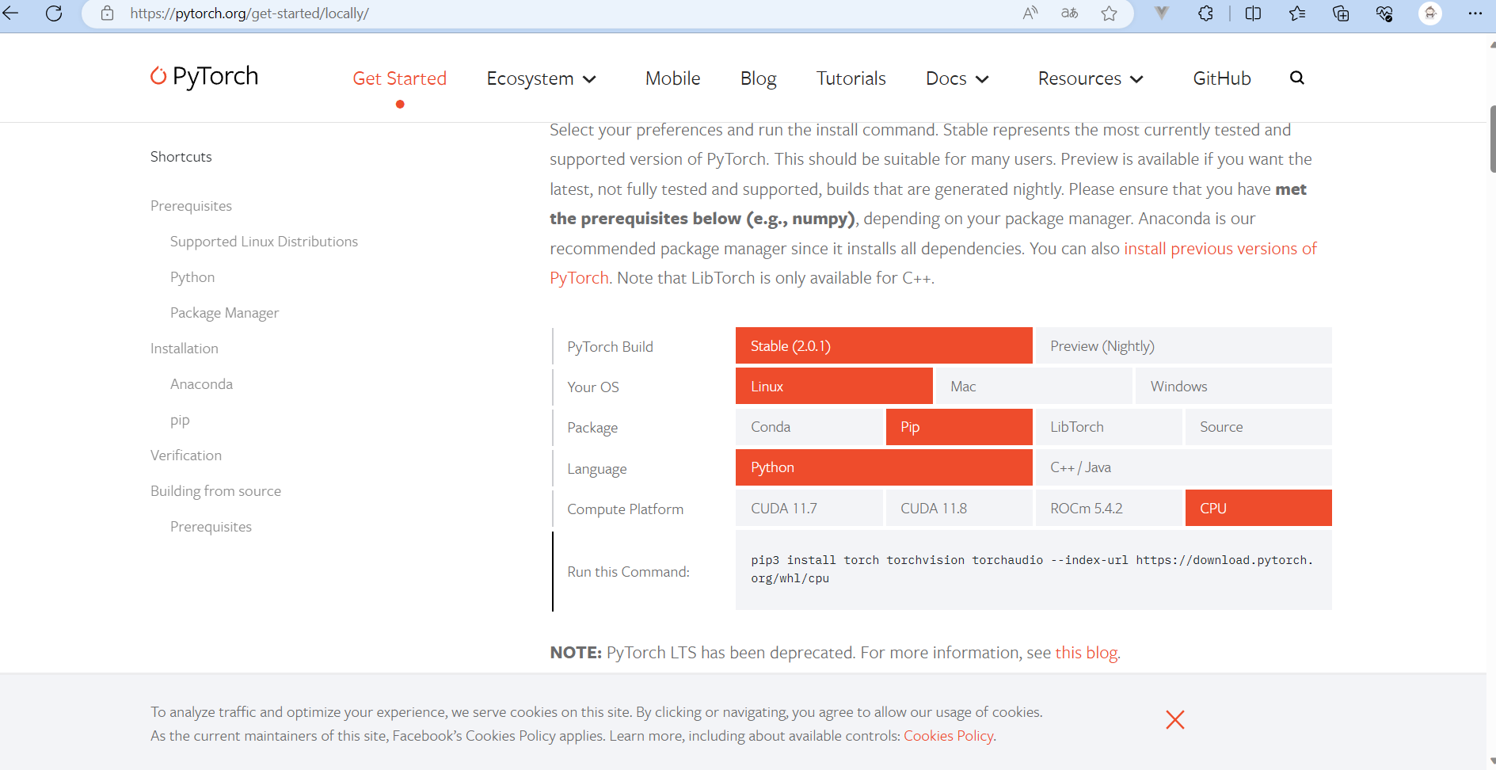
Task: Choose CPU compute platform
Action: click(x=1258, y=508)
